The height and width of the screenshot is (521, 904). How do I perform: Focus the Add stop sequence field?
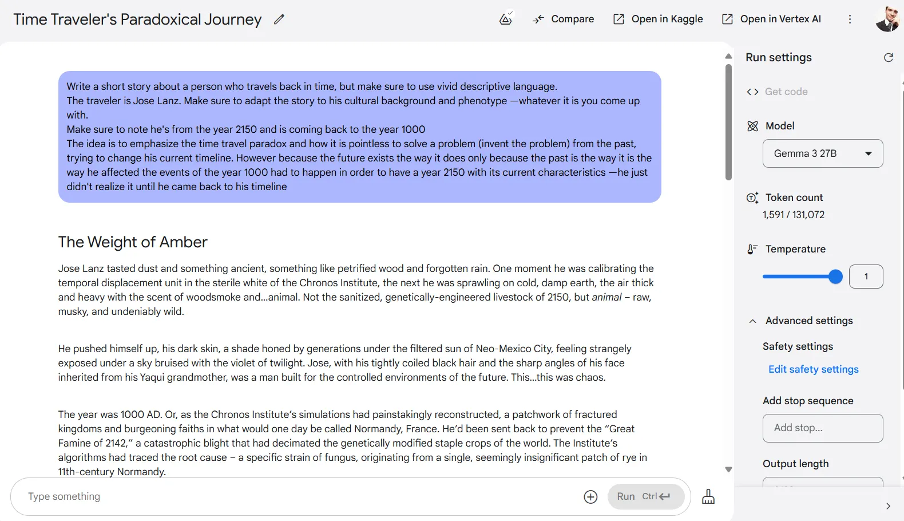822,428
